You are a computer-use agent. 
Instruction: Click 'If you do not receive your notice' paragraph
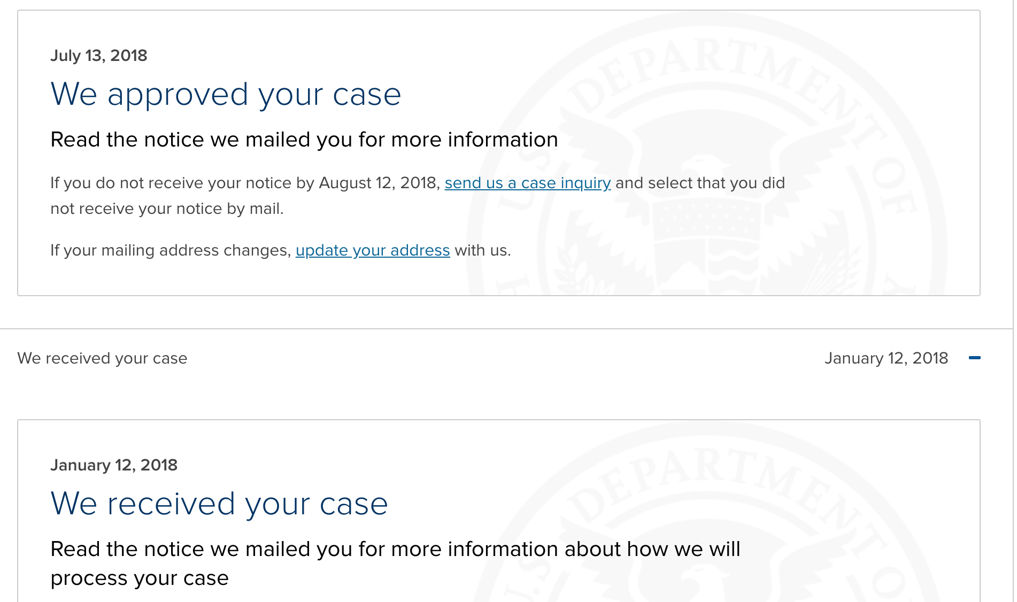pos(418,196)
